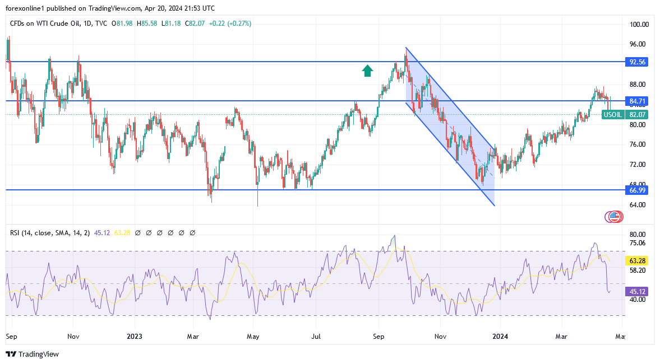This screenshot has height=364, width=660.
Task: Click the 96.00 price axis label
Action: pyautogui.click(x=637, y=44)
